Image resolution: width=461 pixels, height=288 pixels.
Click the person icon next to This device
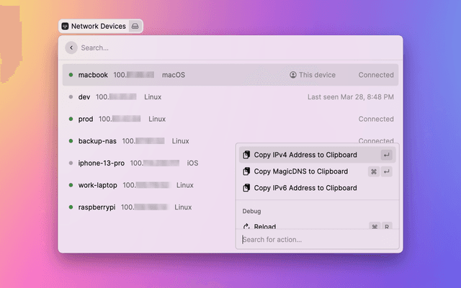pyautogui.click(x=293, y=75)
